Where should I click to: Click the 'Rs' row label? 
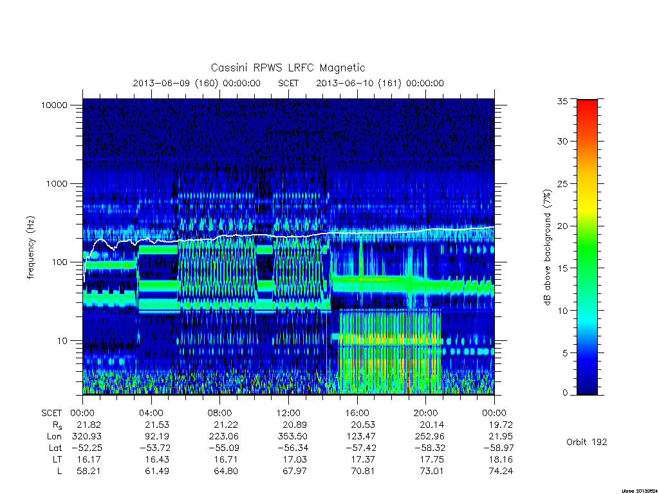[x=57, y=425]
